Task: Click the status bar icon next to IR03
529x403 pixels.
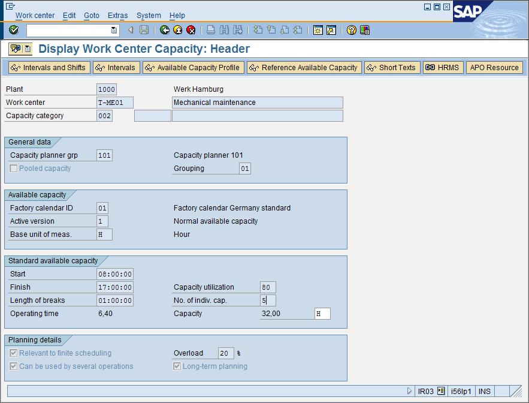Action: coord(441,391)
